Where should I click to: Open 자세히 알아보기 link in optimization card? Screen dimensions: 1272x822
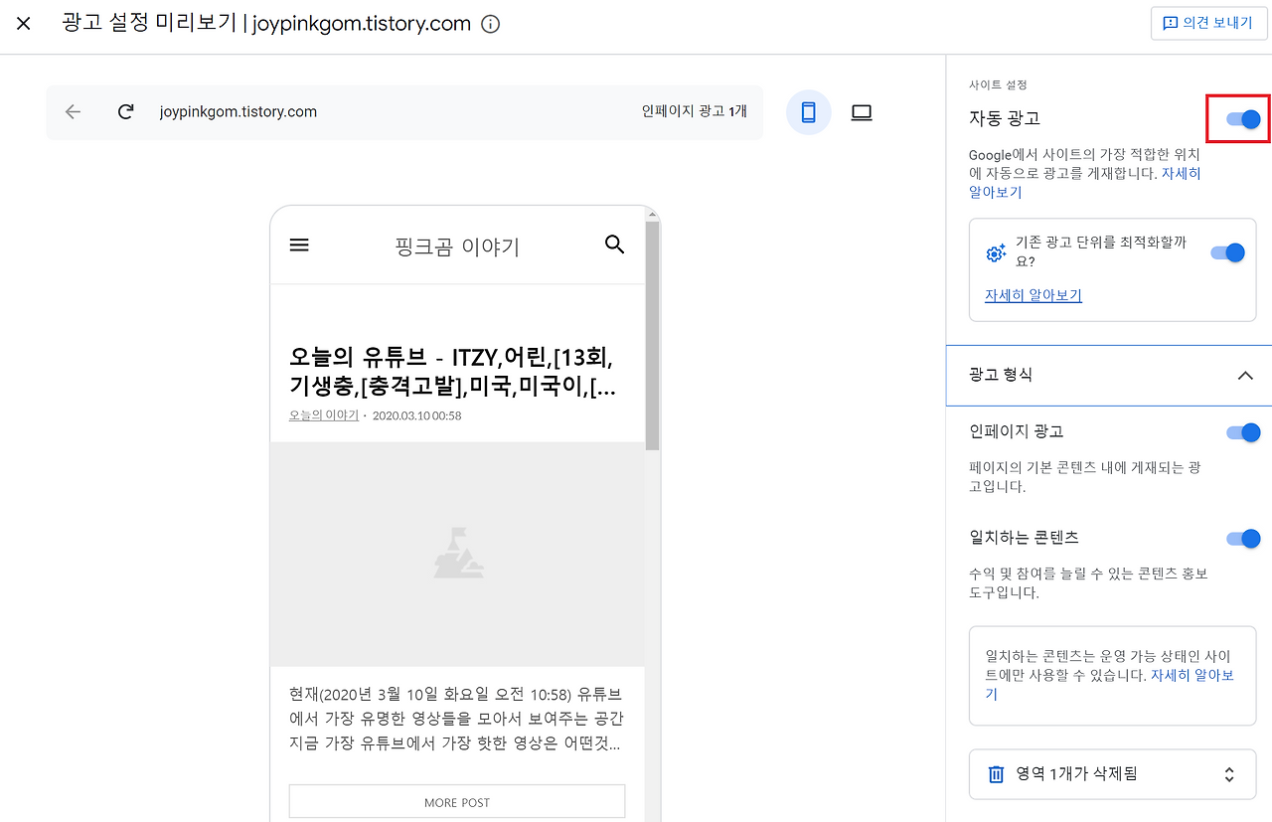pyautogui.click(x=1033, y=295)
